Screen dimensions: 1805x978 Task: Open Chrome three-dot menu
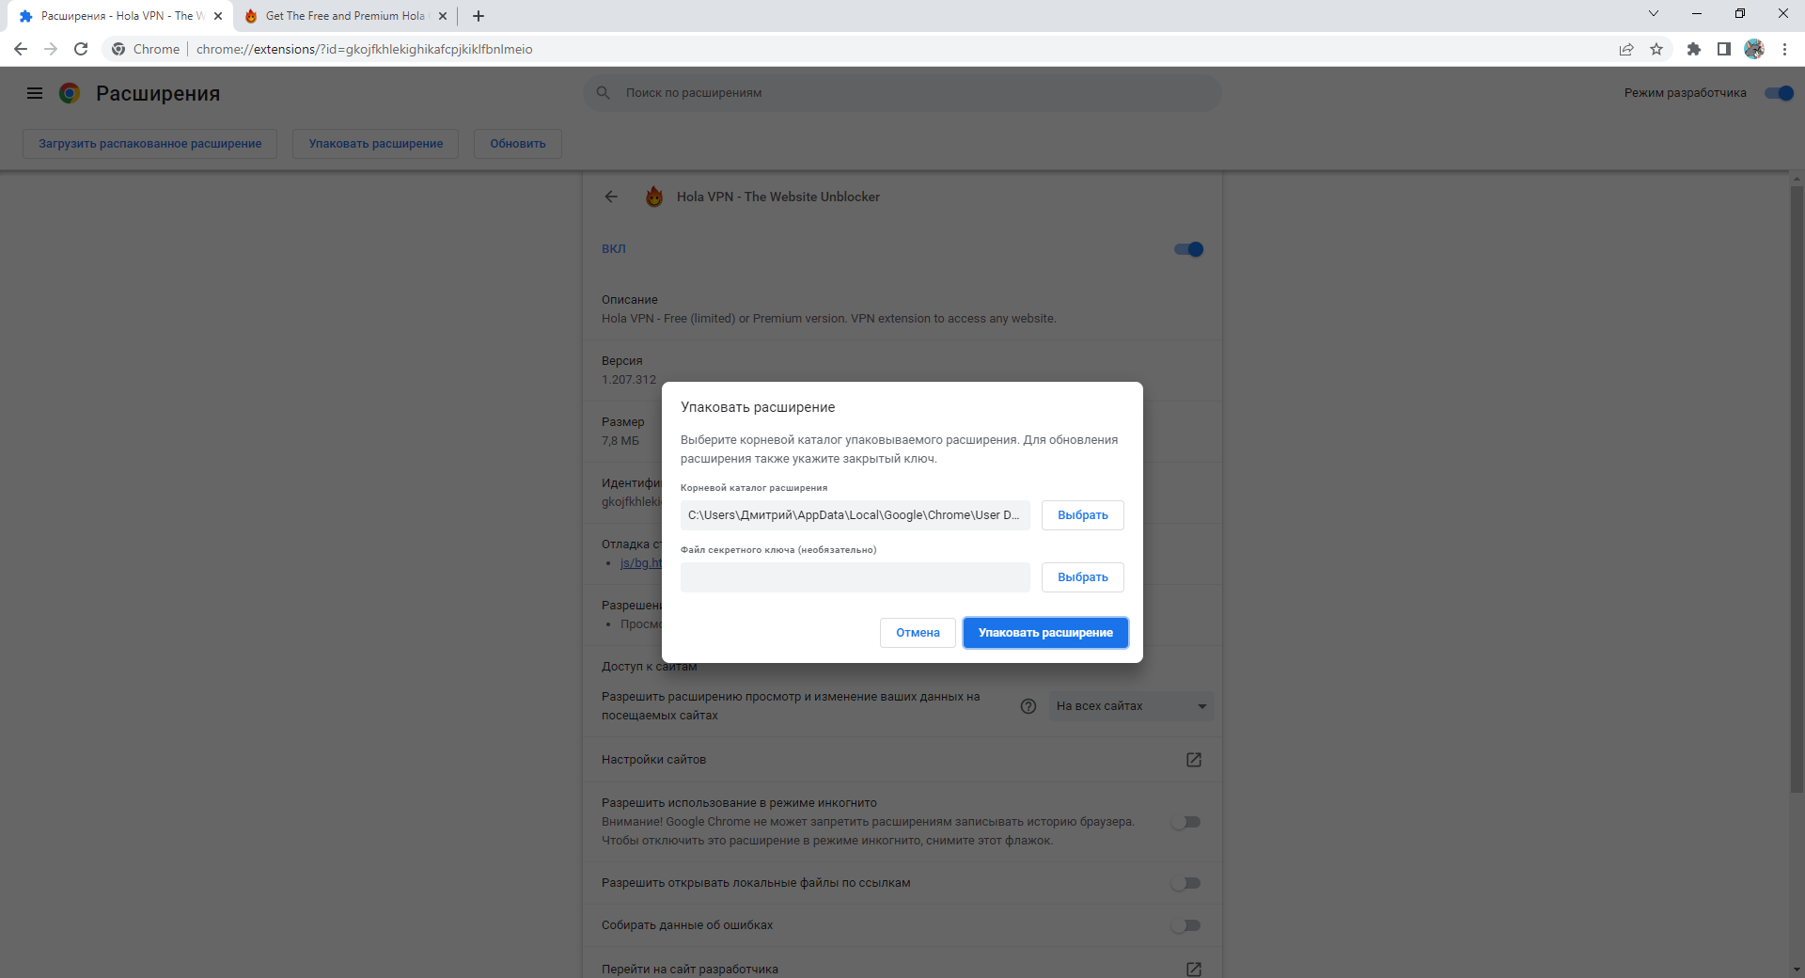1784,49
